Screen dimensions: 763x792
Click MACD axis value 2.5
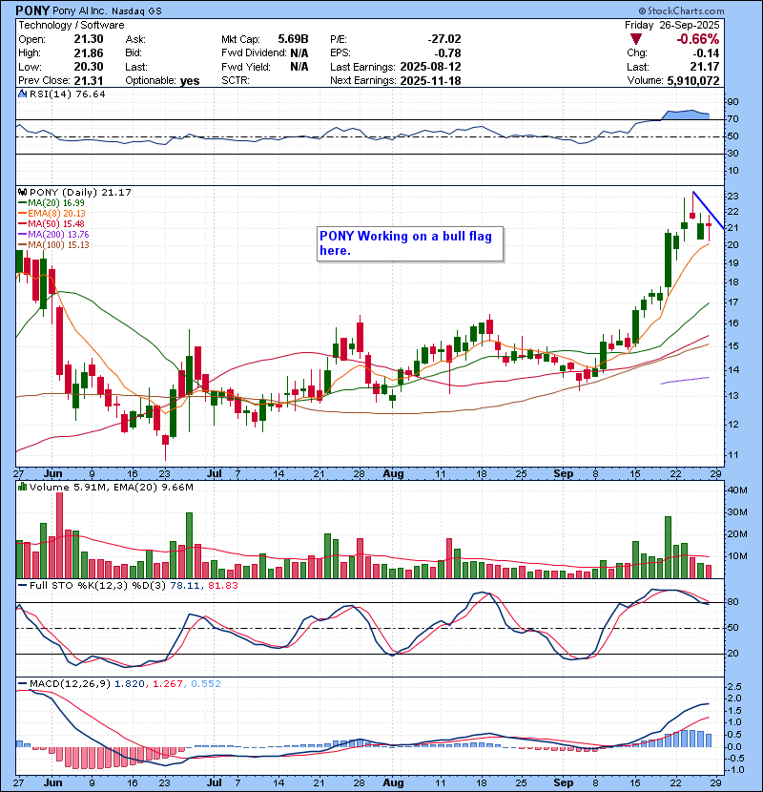point(734,686)
